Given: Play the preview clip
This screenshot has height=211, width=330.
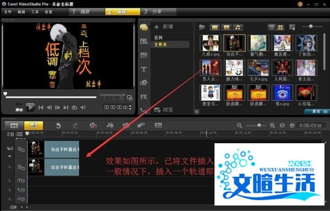Looking at the screenshot, I should click(x=30, y=107).
